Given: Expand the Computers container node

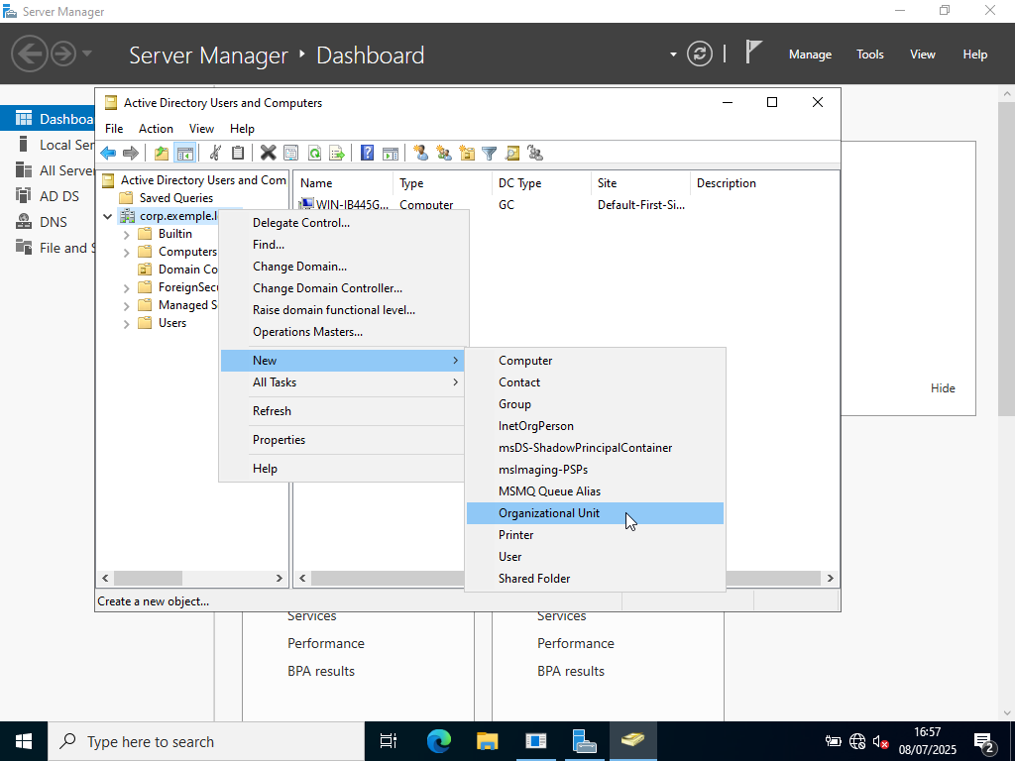Looking at the screenshot, I should (x=126, y=253).
